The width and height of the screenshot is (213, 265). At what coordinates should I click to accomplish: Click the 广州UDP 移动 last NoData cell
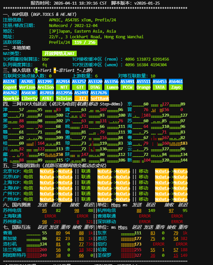180,199
